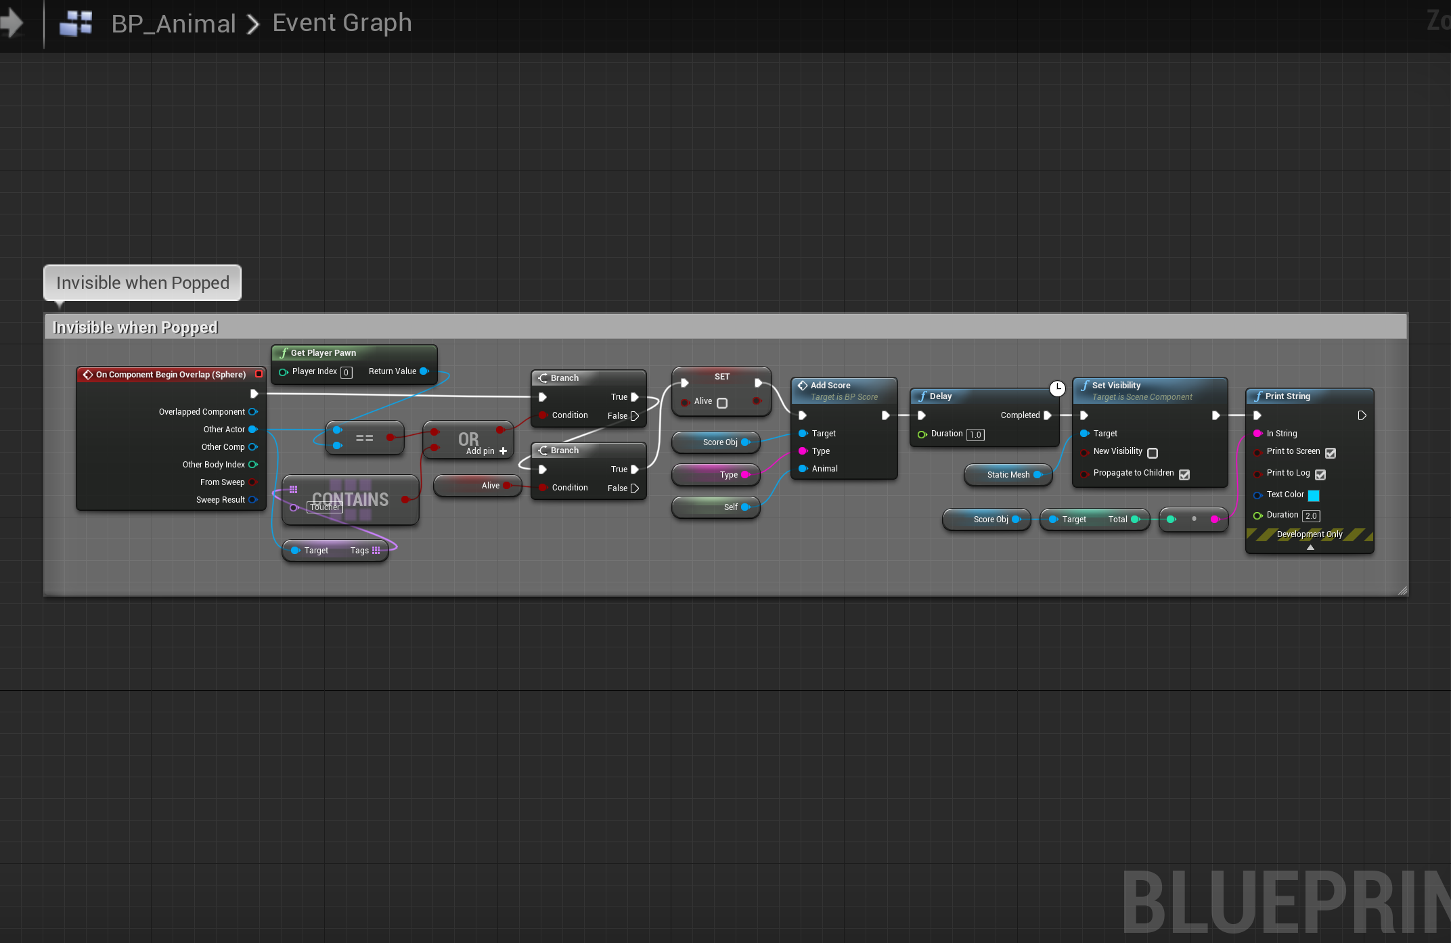This screenshot has height=943, width=1451.
Task: Click the first Branch node's True pin
Action: click(635, 397)
